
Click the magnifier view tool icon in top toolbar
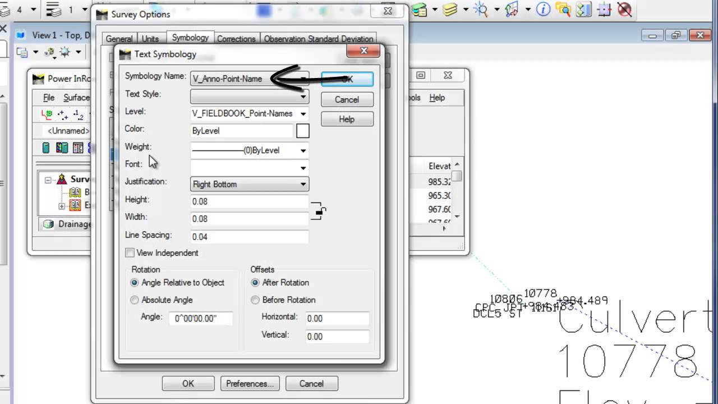(x=480, y=10)
